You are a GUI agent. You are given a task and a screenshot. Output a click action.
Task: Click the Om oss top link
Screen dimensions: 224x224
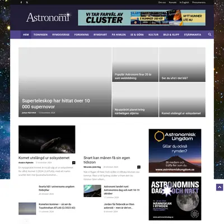[162, 2]
